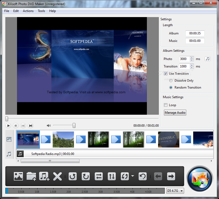The height and width of the screenshot is (199, 219).
Task: Select the misty green forest thumbnail
Action: pos(134,140)
